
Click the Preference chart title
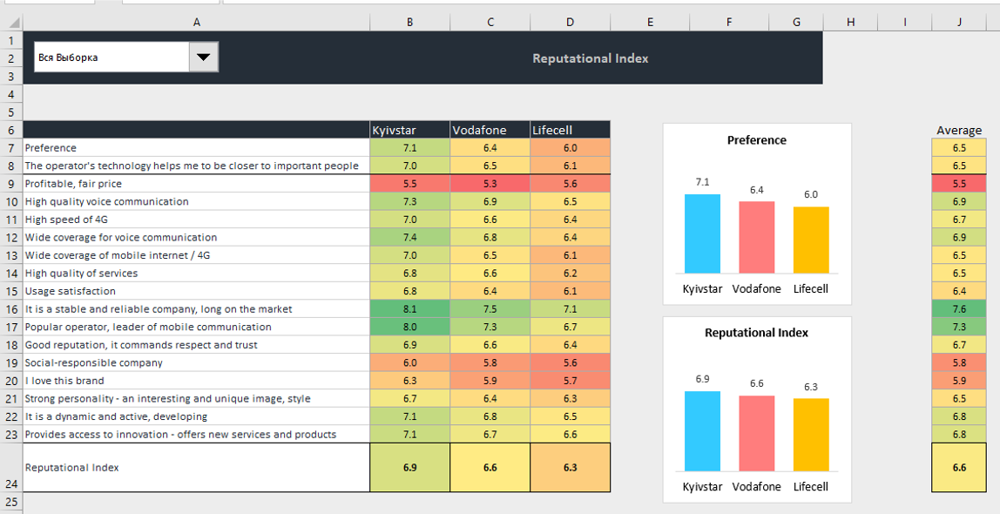point(756,140)
